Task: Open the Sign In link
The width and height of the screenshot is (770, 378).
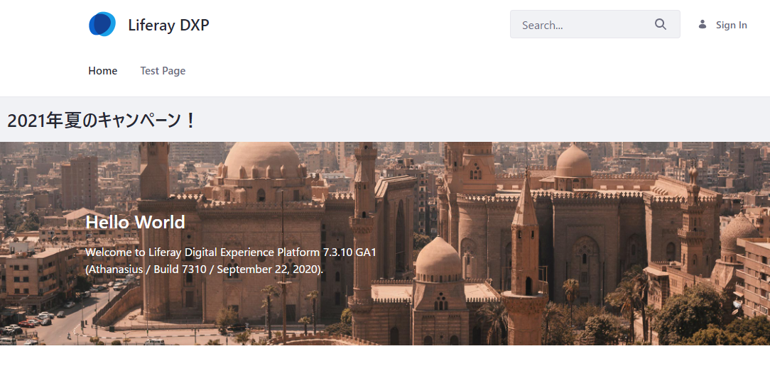Action: [x=731, y=25]
